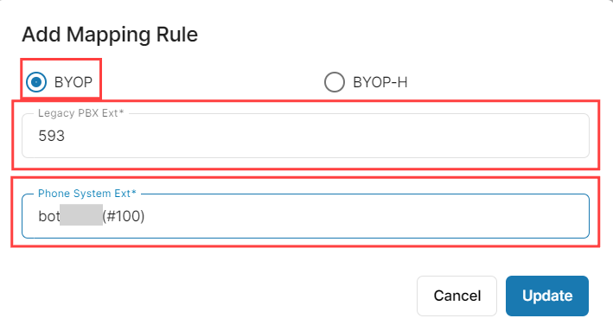613x331 pixels.
Task: Select the BYOP radio button
Action: pos(36,82)
